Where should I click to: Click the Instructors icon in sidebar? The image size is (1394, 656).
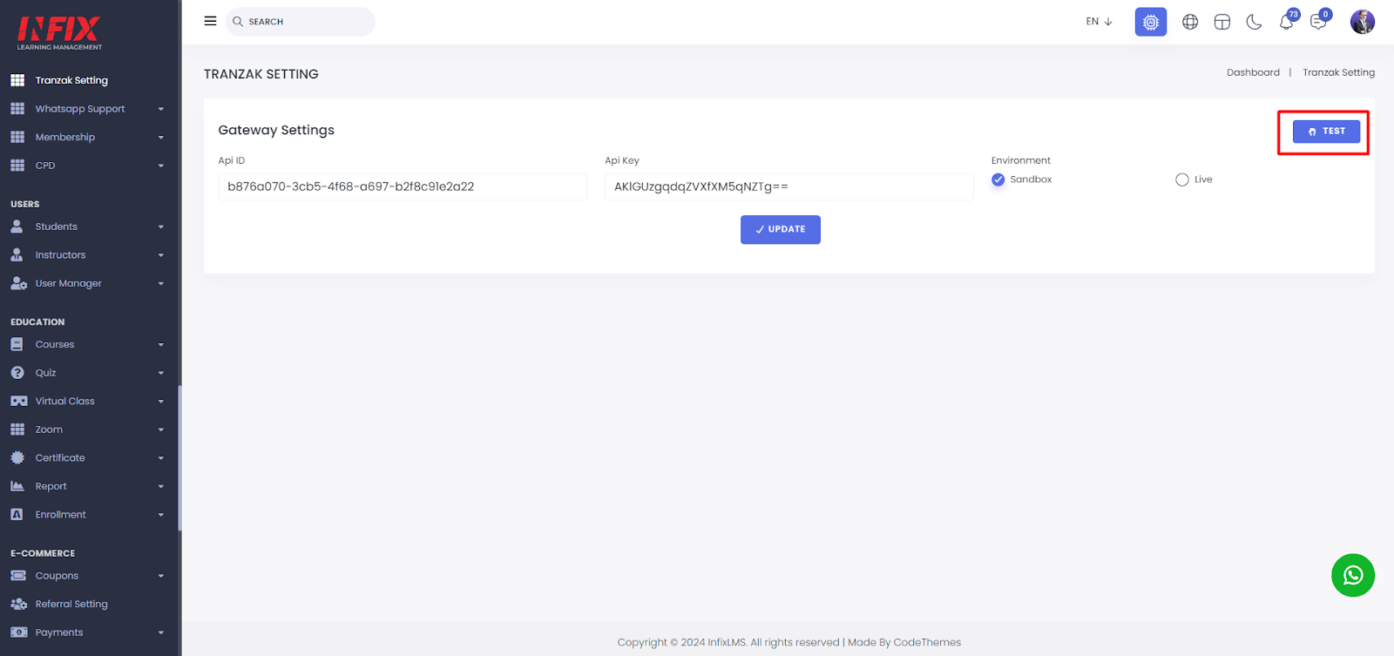[x=17, y=255]
